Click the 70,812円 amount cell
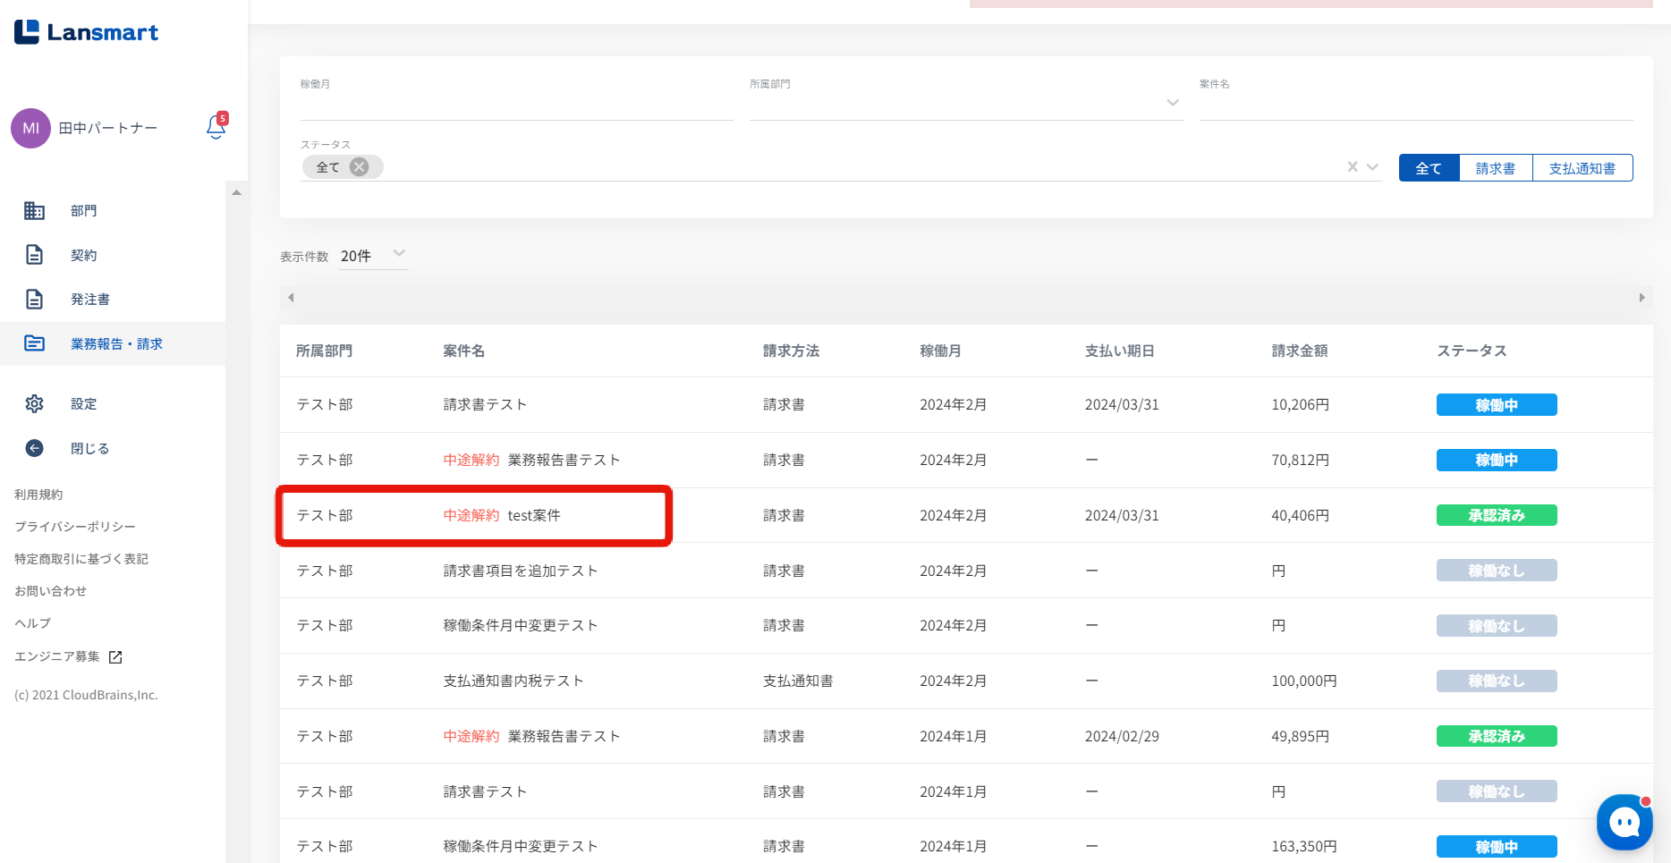 click(1301, 460)
